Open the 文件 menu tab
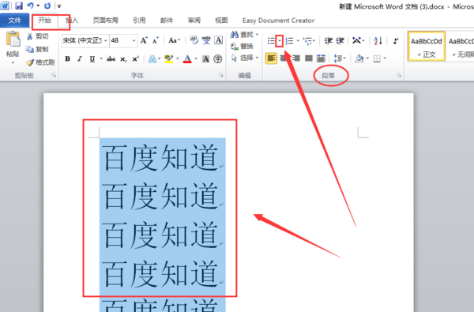 click(14, 21)
